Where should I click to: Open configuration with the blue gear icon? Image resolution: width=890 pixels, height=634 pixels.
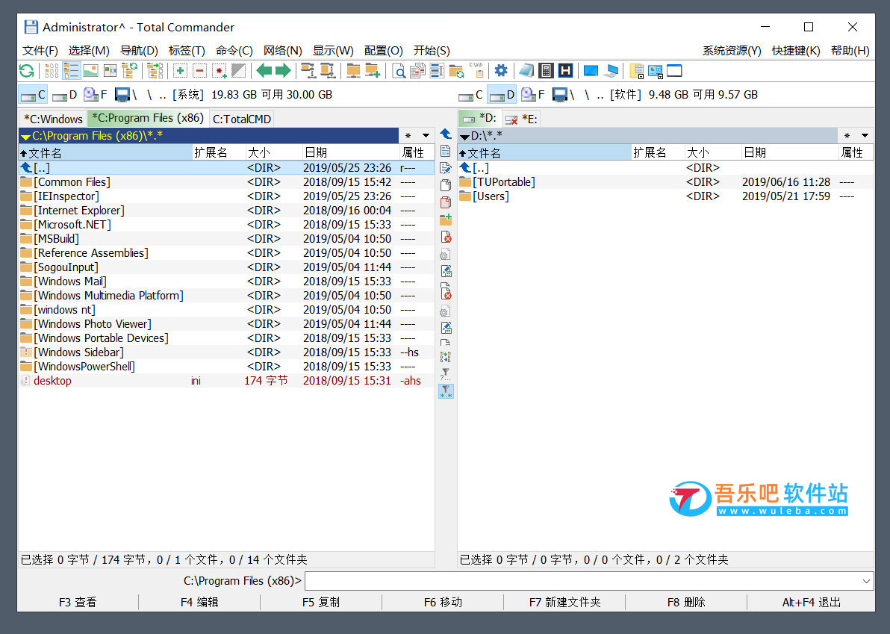tap(500, 71)
